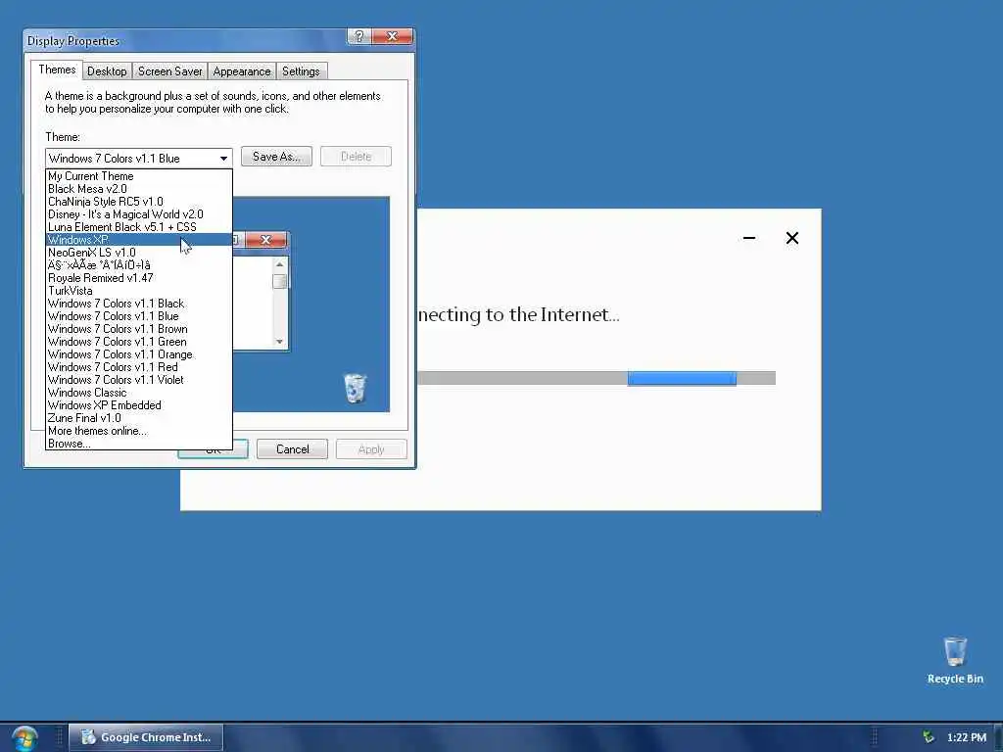Click the Display Properties help question mark icon
Screen dimensions: 1003x752
358,36
